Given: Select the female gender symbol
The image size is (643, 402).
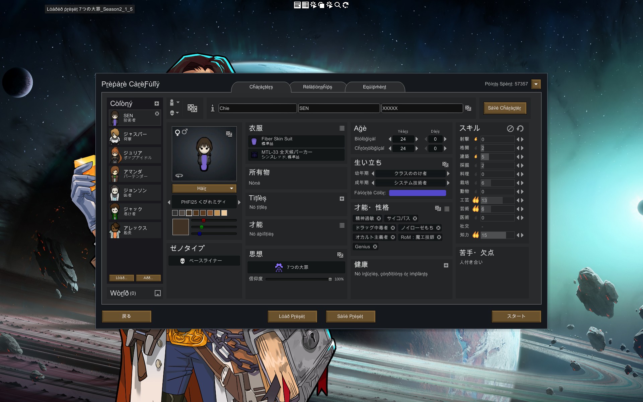Looking at the screenshot, I should click(x=177, y=133).
